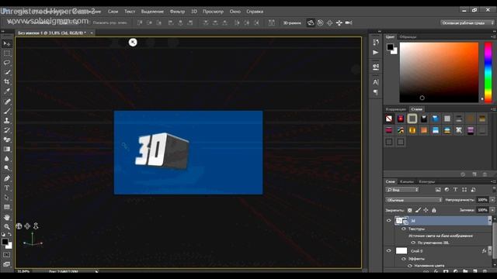Select the Crop tool
This screenshot has height=279, width=497.
[7, 81]
